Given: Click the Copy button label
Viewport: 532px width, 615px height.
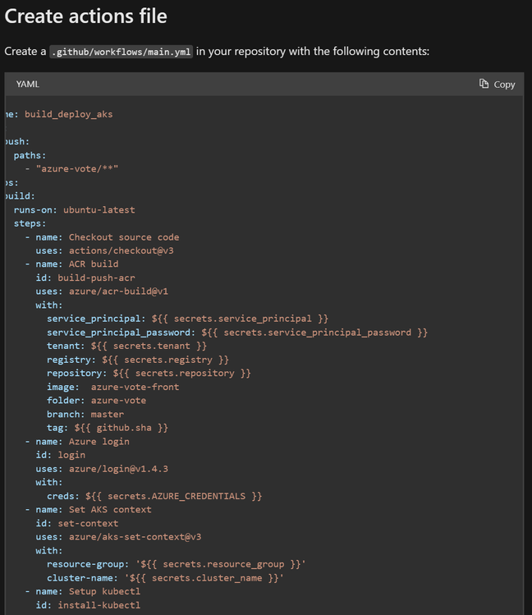Looking at the screenshot, I should [x=504, y=85].
